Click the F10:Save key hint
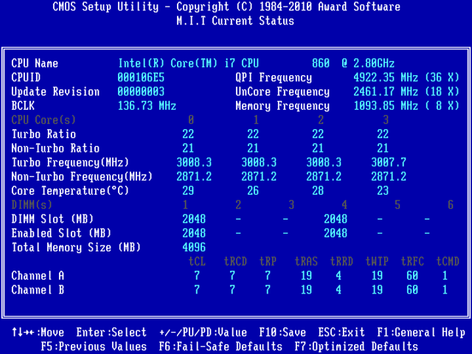Image resolution: width=472 pixels, height=354 pixels. [282, 333]
